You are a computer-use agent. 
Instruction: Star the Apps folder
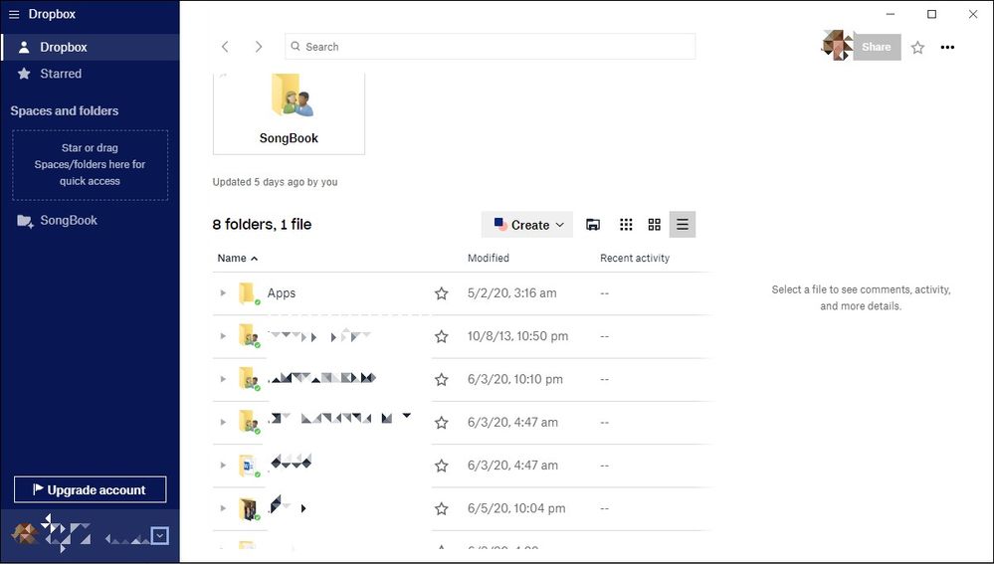click(441, 293)
